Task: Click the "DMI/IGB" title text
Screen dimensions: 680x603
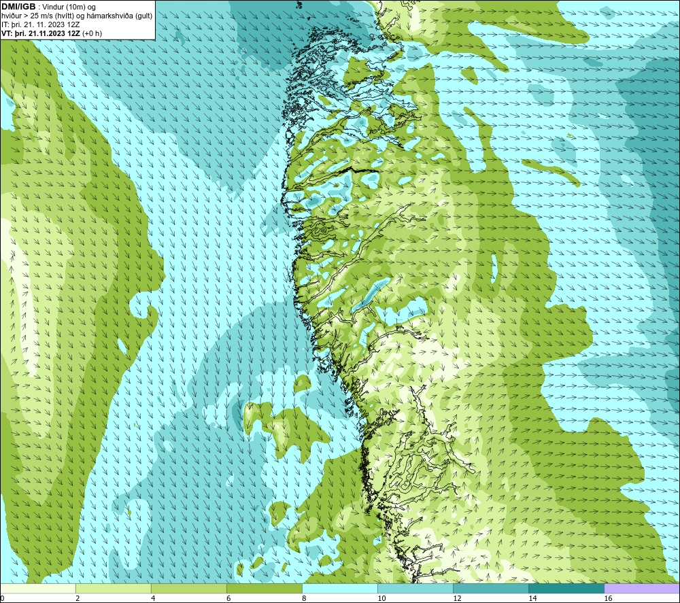Action: 18,7
